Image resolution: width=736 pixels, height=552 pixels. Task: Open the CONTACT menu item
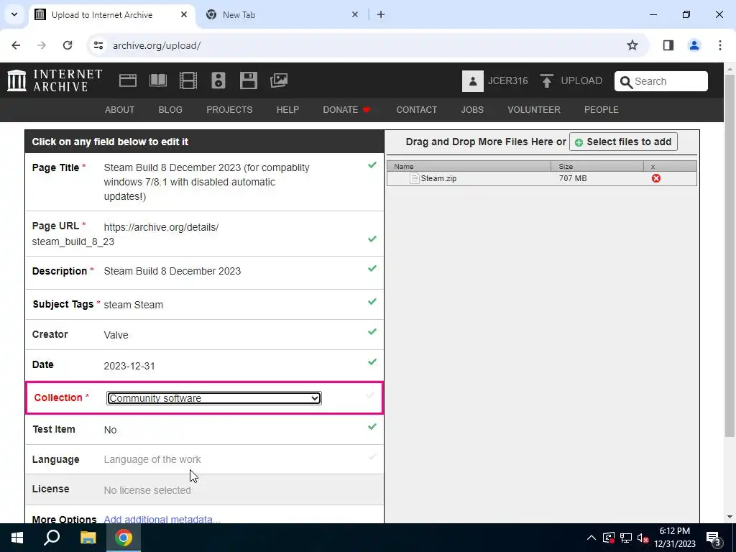pos(416,110)
